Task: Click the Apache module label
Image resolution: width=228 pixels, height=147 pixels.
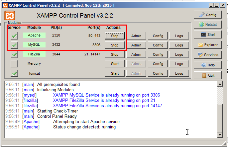Action: (x=34, y=35)
